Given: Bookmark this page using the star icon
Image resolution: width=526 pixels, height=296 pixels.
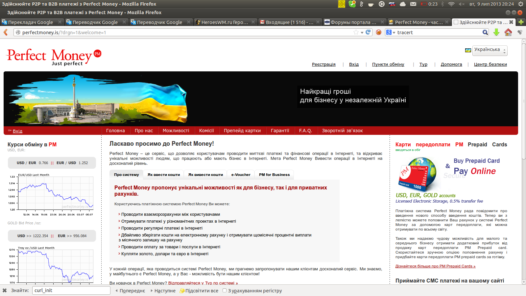Looking at the screenshot, I should coord(356,32).
